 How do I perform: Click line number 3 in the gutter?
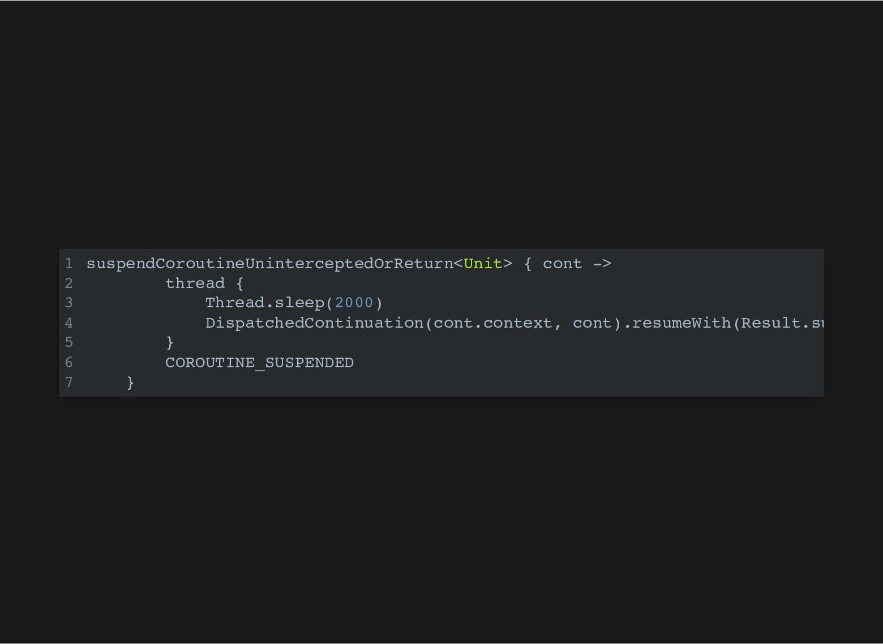[68, 303]
